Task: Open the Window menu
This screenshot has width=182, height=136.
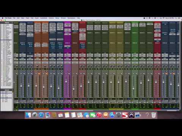Action: [x=63, y=18]
